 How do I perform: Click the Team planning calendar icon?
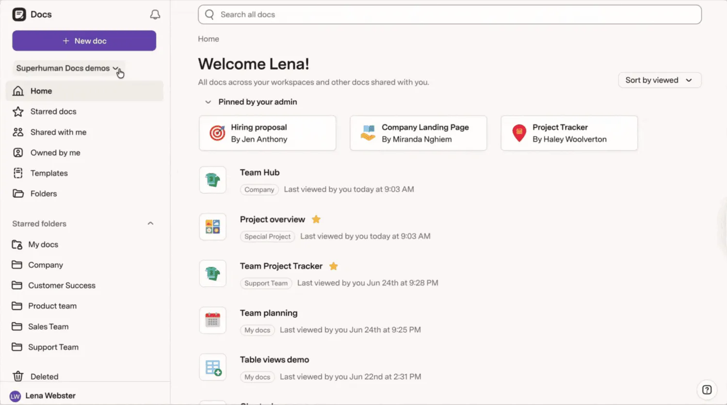click(x=212, y=320)
